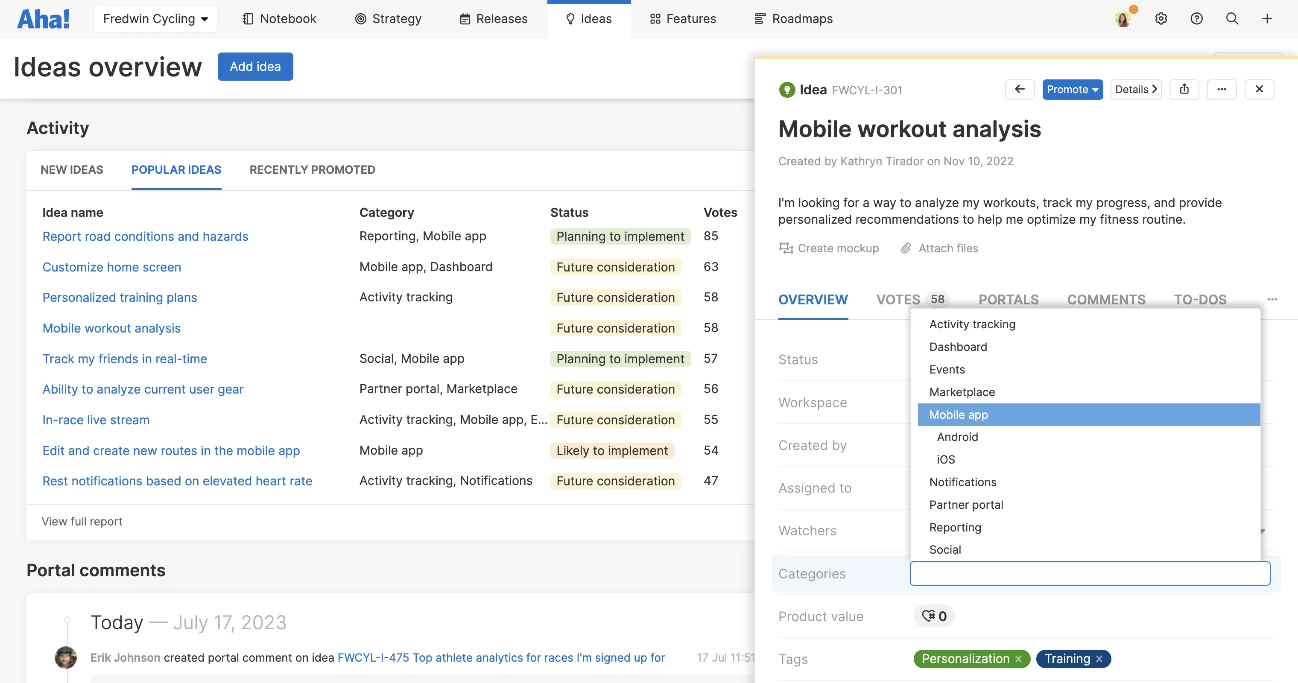1298x683 pixels.
Task: Open search with magnifier icon
Action: [x=1232, y=19]
